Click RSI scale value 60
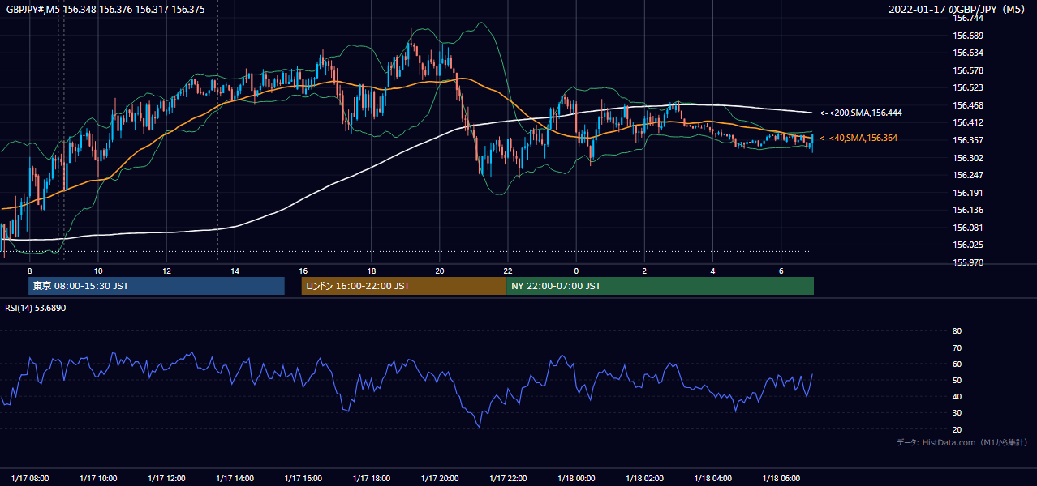The height and width of the screenshot is (486, 1037). click(957, 364)
